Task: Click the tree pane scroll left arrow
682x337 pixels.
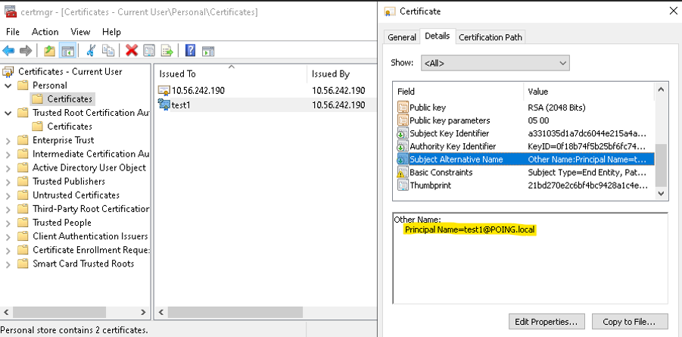Action: [x=6, y=312]
